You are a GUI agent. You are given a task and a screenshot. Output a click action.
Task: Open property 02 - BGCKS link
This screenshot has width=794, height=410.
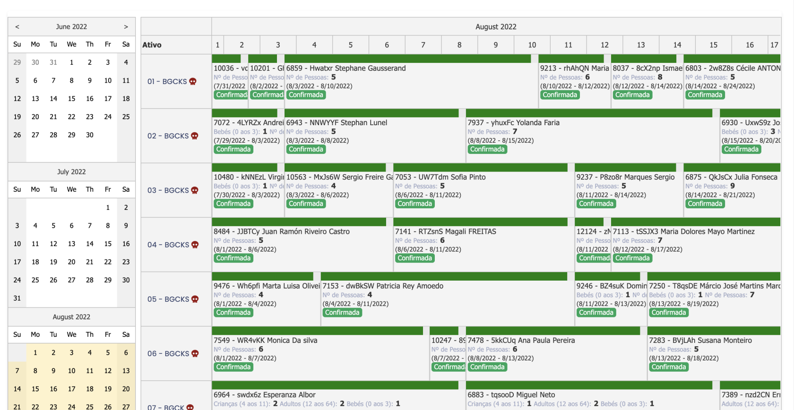(168, 136)
